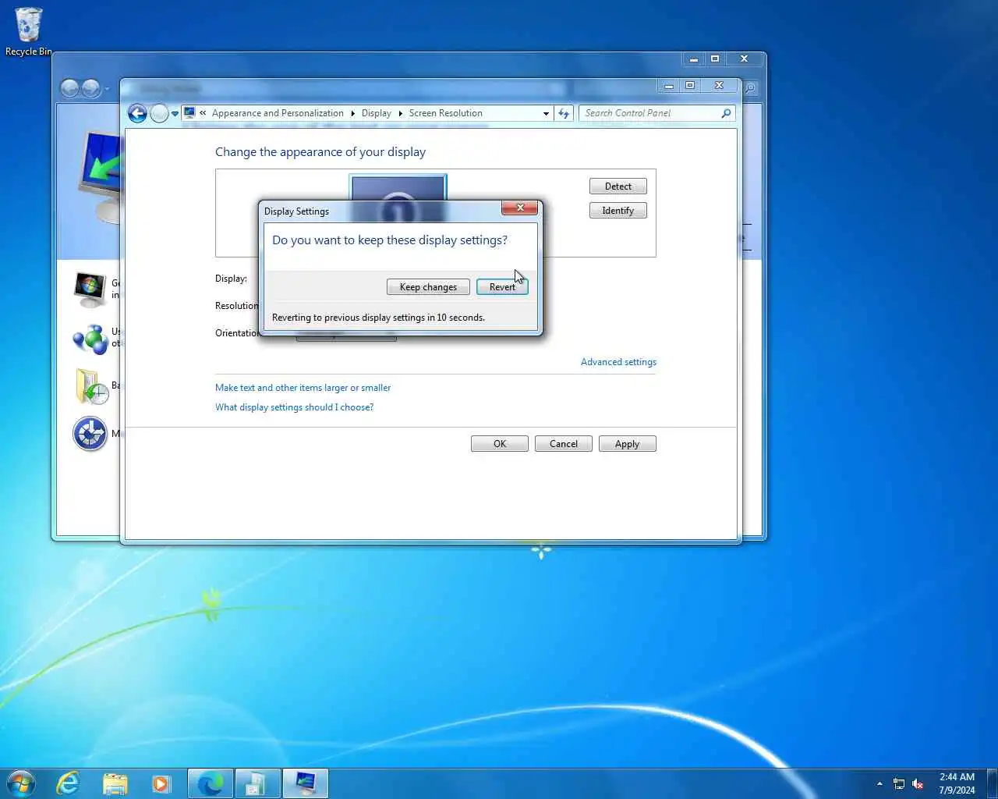Revert the display settings
998x799 pixels.
tap(502, 287)
